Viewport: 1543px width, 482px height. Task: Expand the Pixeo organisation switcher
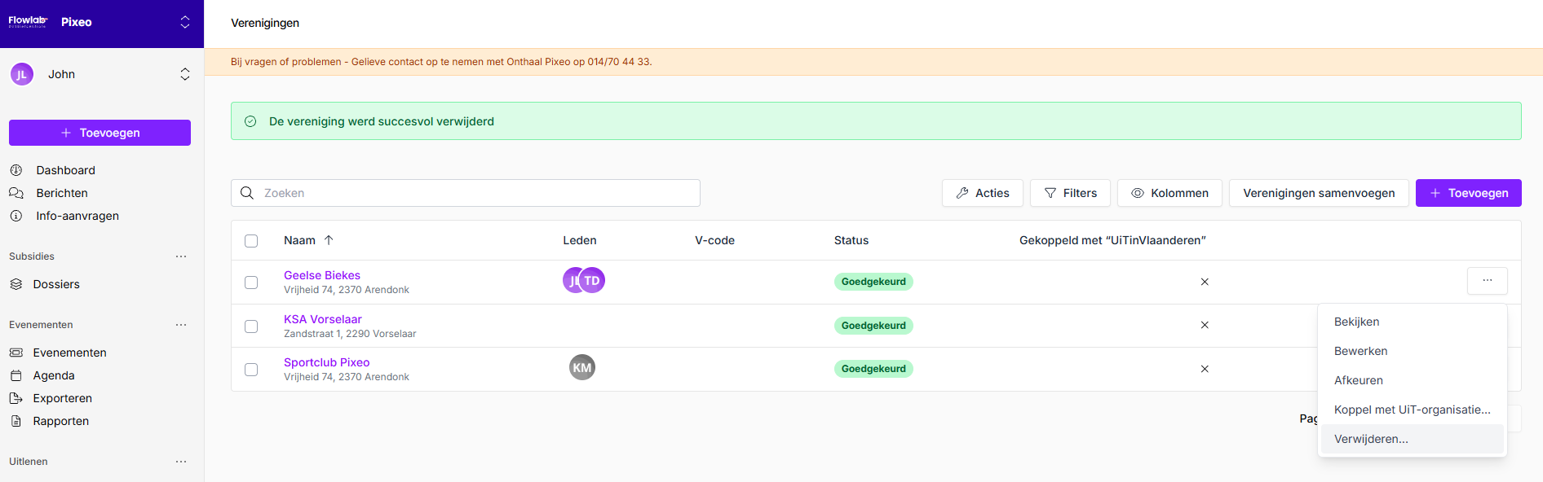click(x=185, y=22)
